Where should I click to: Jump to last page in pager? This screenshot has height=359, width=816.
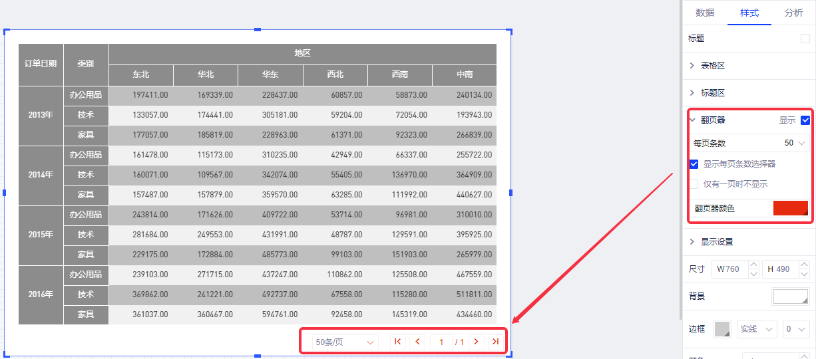pyautogui.click(x=495, y=342)
